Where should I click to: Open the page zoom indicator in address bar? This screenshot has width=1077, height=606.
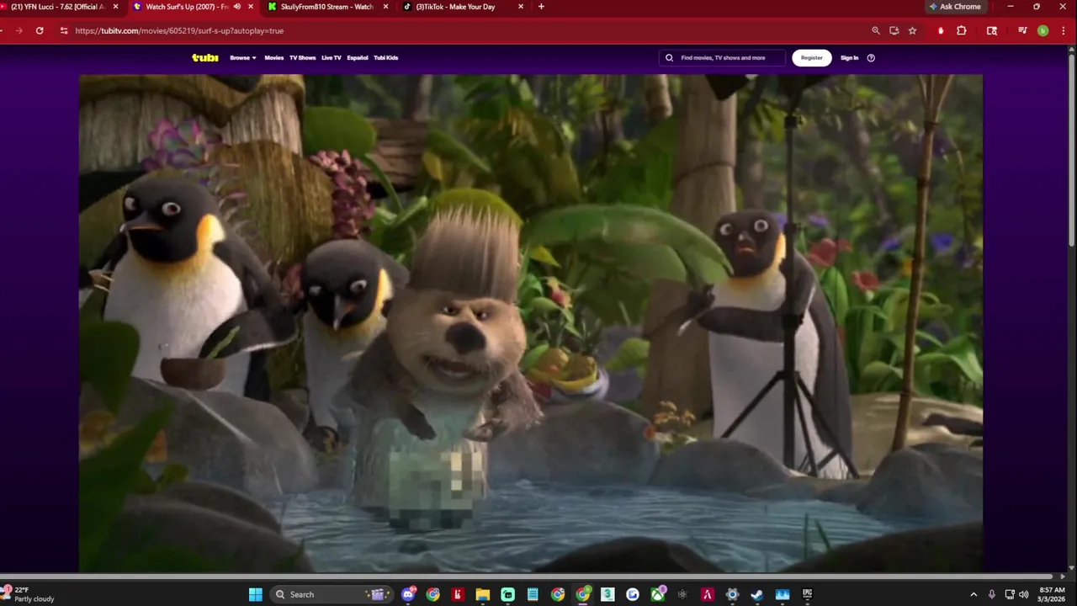pos(876,30)
